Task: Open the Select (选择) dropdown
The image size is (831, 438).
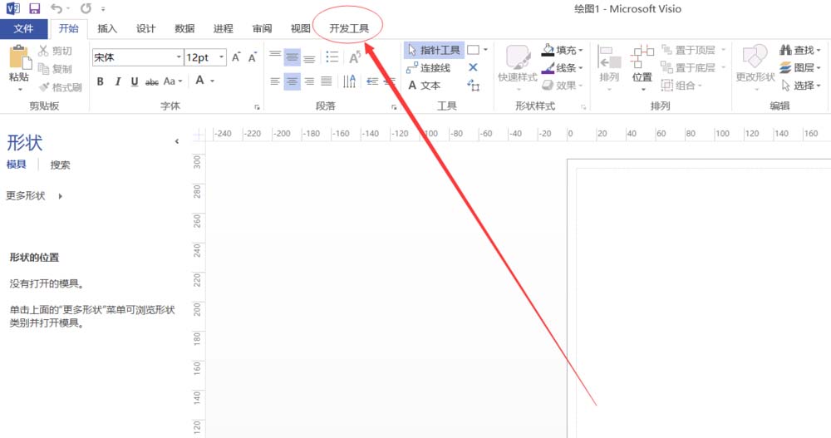Action: click(801, 86)
